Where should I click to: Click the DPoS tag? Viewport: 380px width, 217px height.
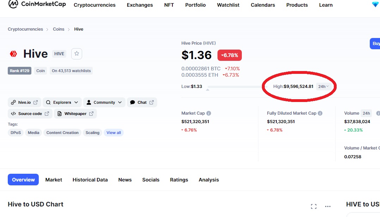pos(16,133)
